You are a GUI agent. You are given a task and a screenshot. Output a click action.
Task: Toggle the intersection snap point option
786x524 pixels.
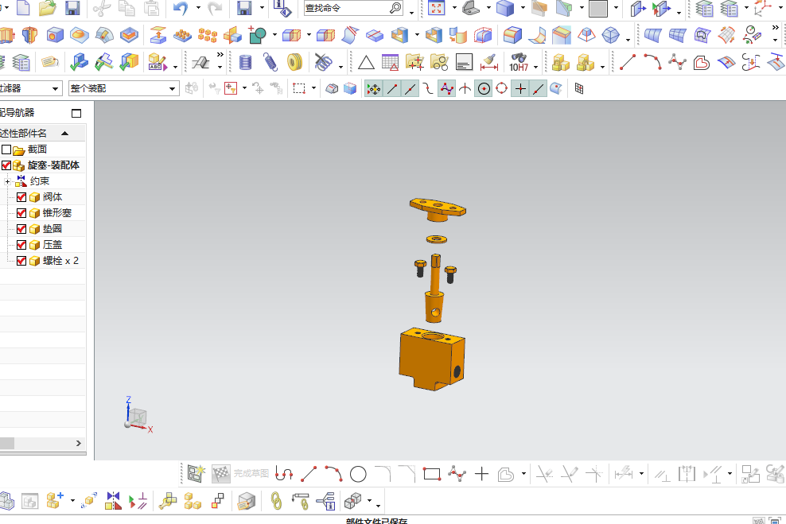(x=465, y=89)
